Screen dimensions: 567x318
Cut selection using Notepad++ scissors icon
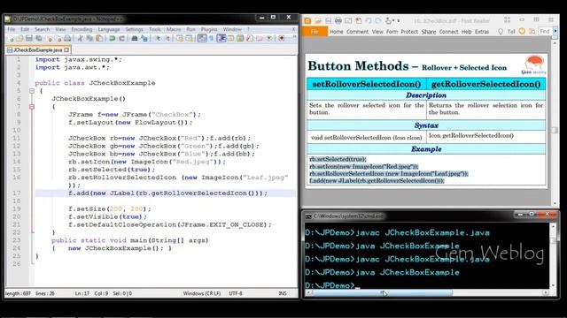pos(80,38)
